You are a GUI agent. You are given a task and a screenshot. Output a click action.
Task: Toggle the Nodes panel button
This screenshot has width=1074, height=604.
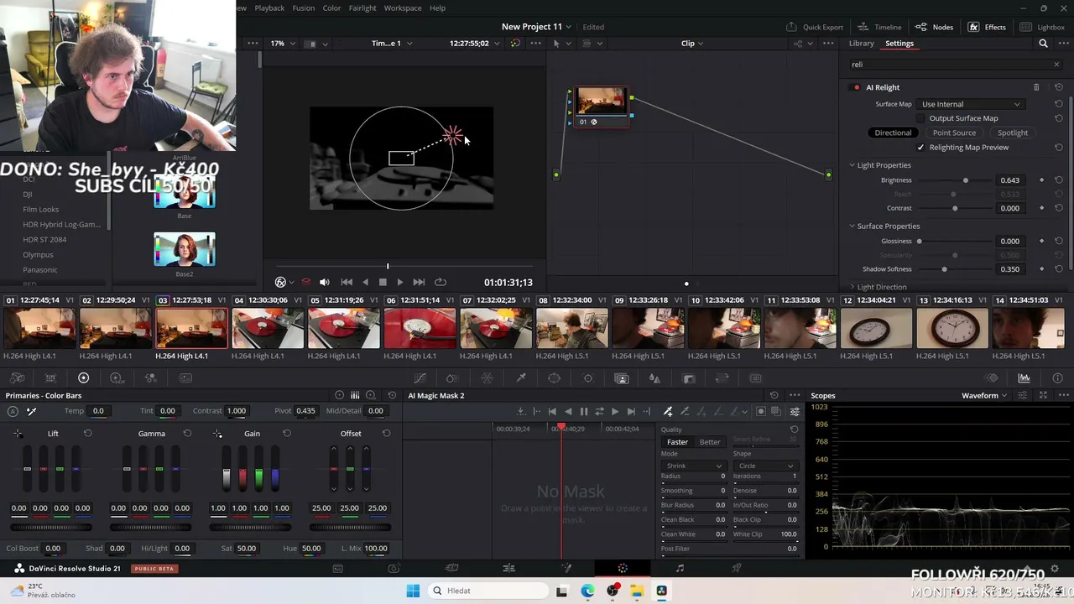pyautogui.click(x=934, y=27)
